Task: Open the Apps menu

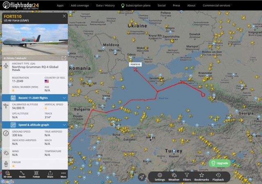Action: coord(60,5)
